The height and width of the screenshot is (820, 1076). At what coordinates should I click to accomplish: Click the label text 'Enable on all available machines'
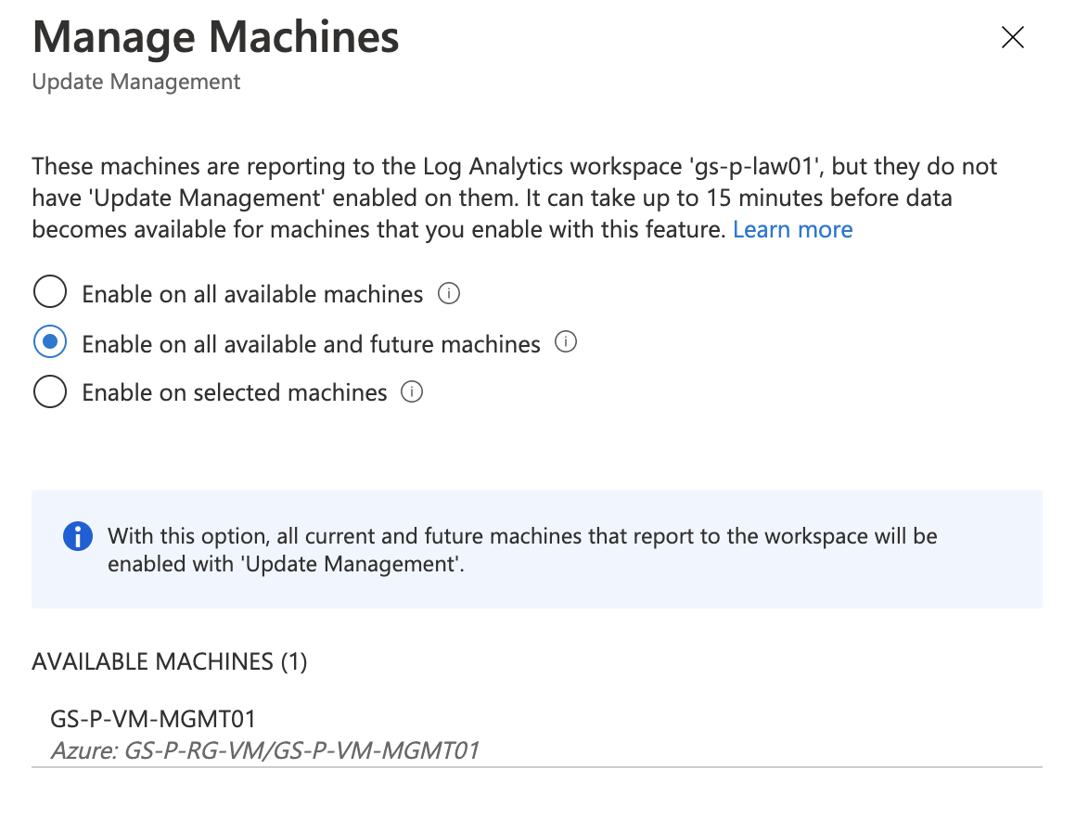click(x=251, y=293)
